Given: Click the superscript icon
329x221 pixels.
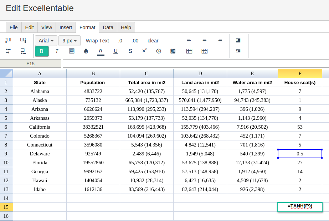Looking at the screenshot, I should point(144,51).
